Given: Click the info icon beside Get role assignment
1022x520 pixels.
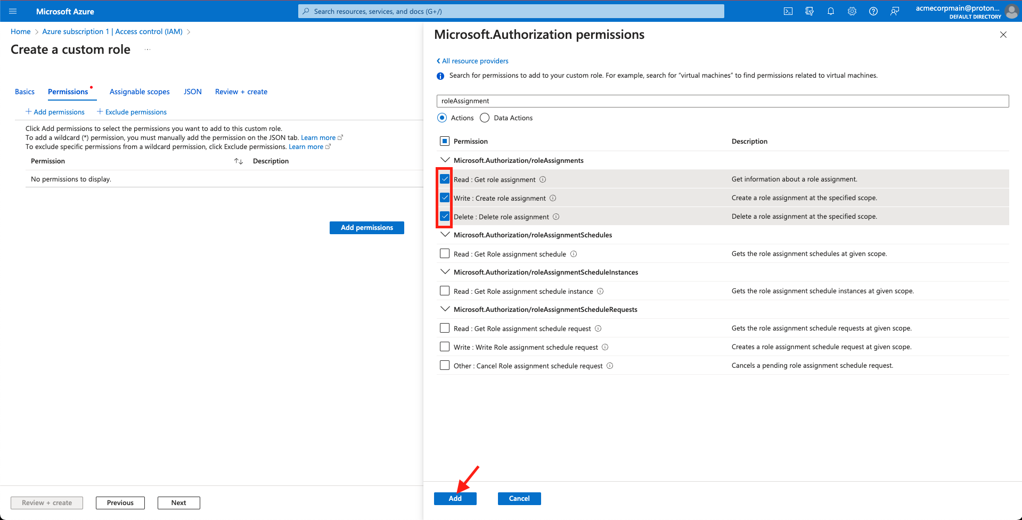Looking at the screenshot, I should point(543,179).
